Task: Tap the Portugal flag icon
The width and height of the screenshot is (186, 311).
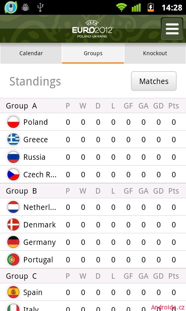Action: coord(13,259)
